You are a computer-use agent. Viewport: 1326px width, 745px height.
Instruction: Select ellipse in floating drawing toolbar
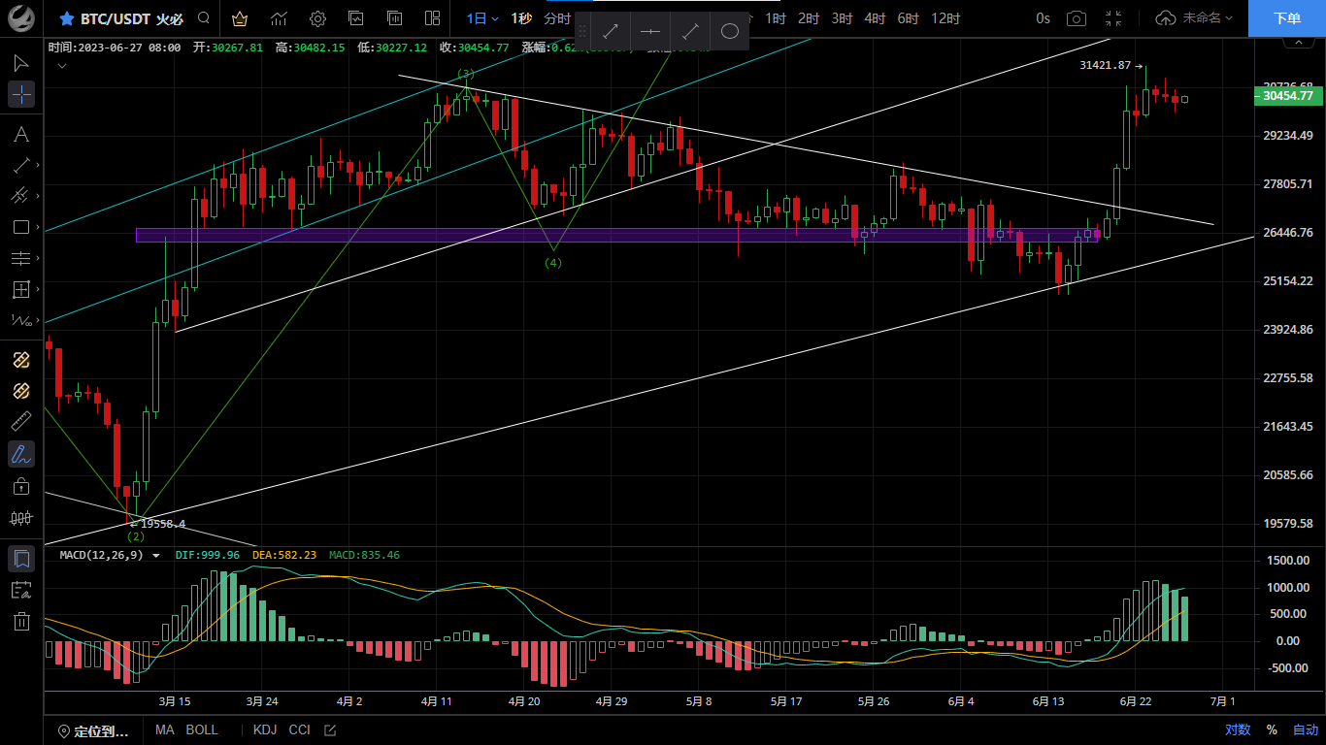(x=730, y=31)
